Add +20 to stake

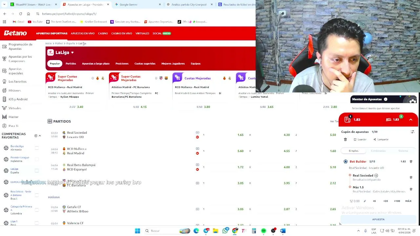[386, 201]
